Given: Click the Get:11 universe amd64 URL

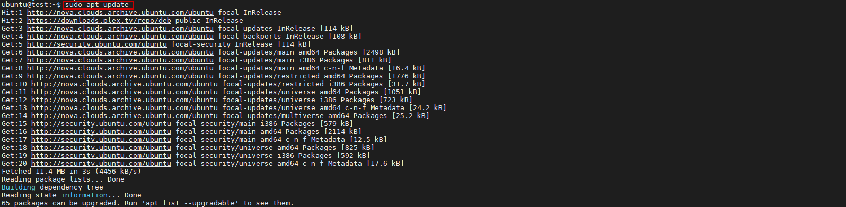Looking at the screenshot, I should click(125, 92).
